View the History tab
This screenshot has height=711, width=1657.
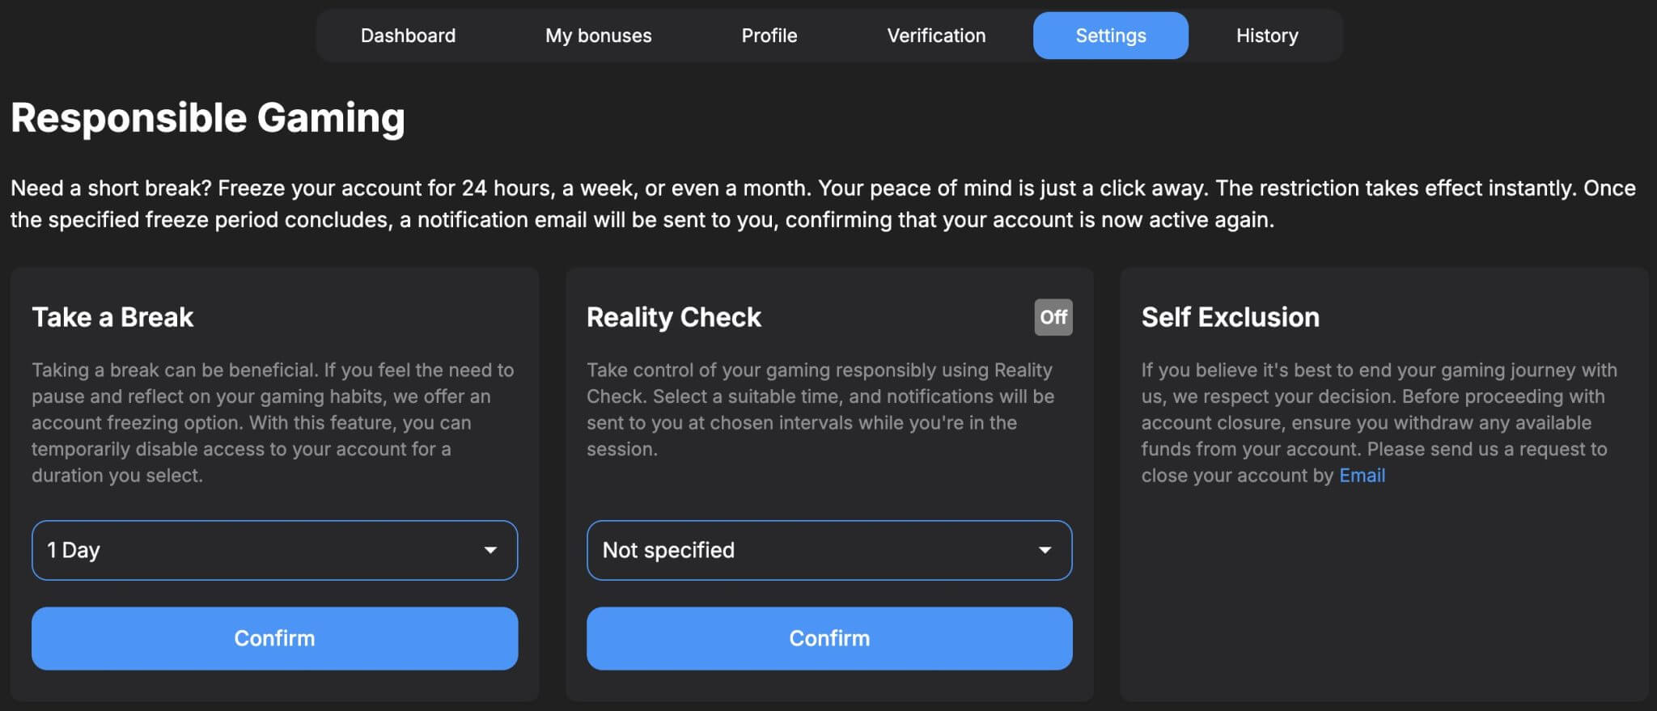(x=1266, y=36)
